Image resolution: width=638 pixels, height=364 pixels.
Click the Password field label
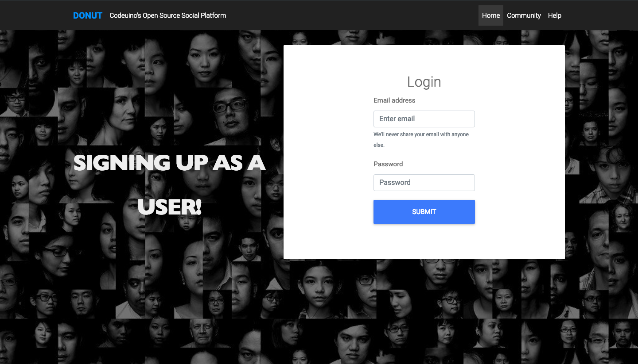pos(388,164)
